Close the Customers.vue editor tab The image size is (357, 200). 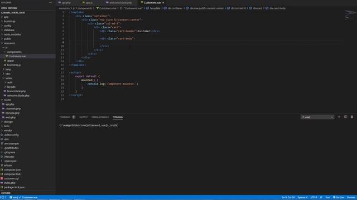(163, 3)
